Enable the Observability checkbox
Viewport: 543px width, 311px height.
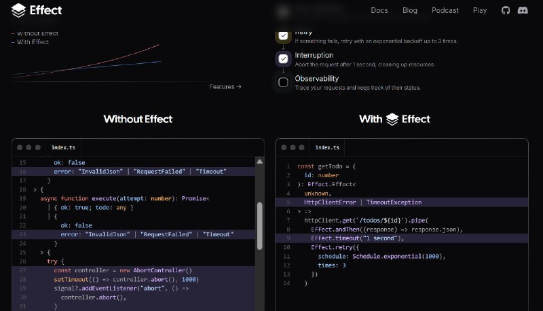point(283,82)
